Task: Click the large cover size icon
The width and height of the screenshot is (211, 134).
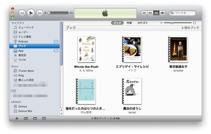Action: point(195,23)
